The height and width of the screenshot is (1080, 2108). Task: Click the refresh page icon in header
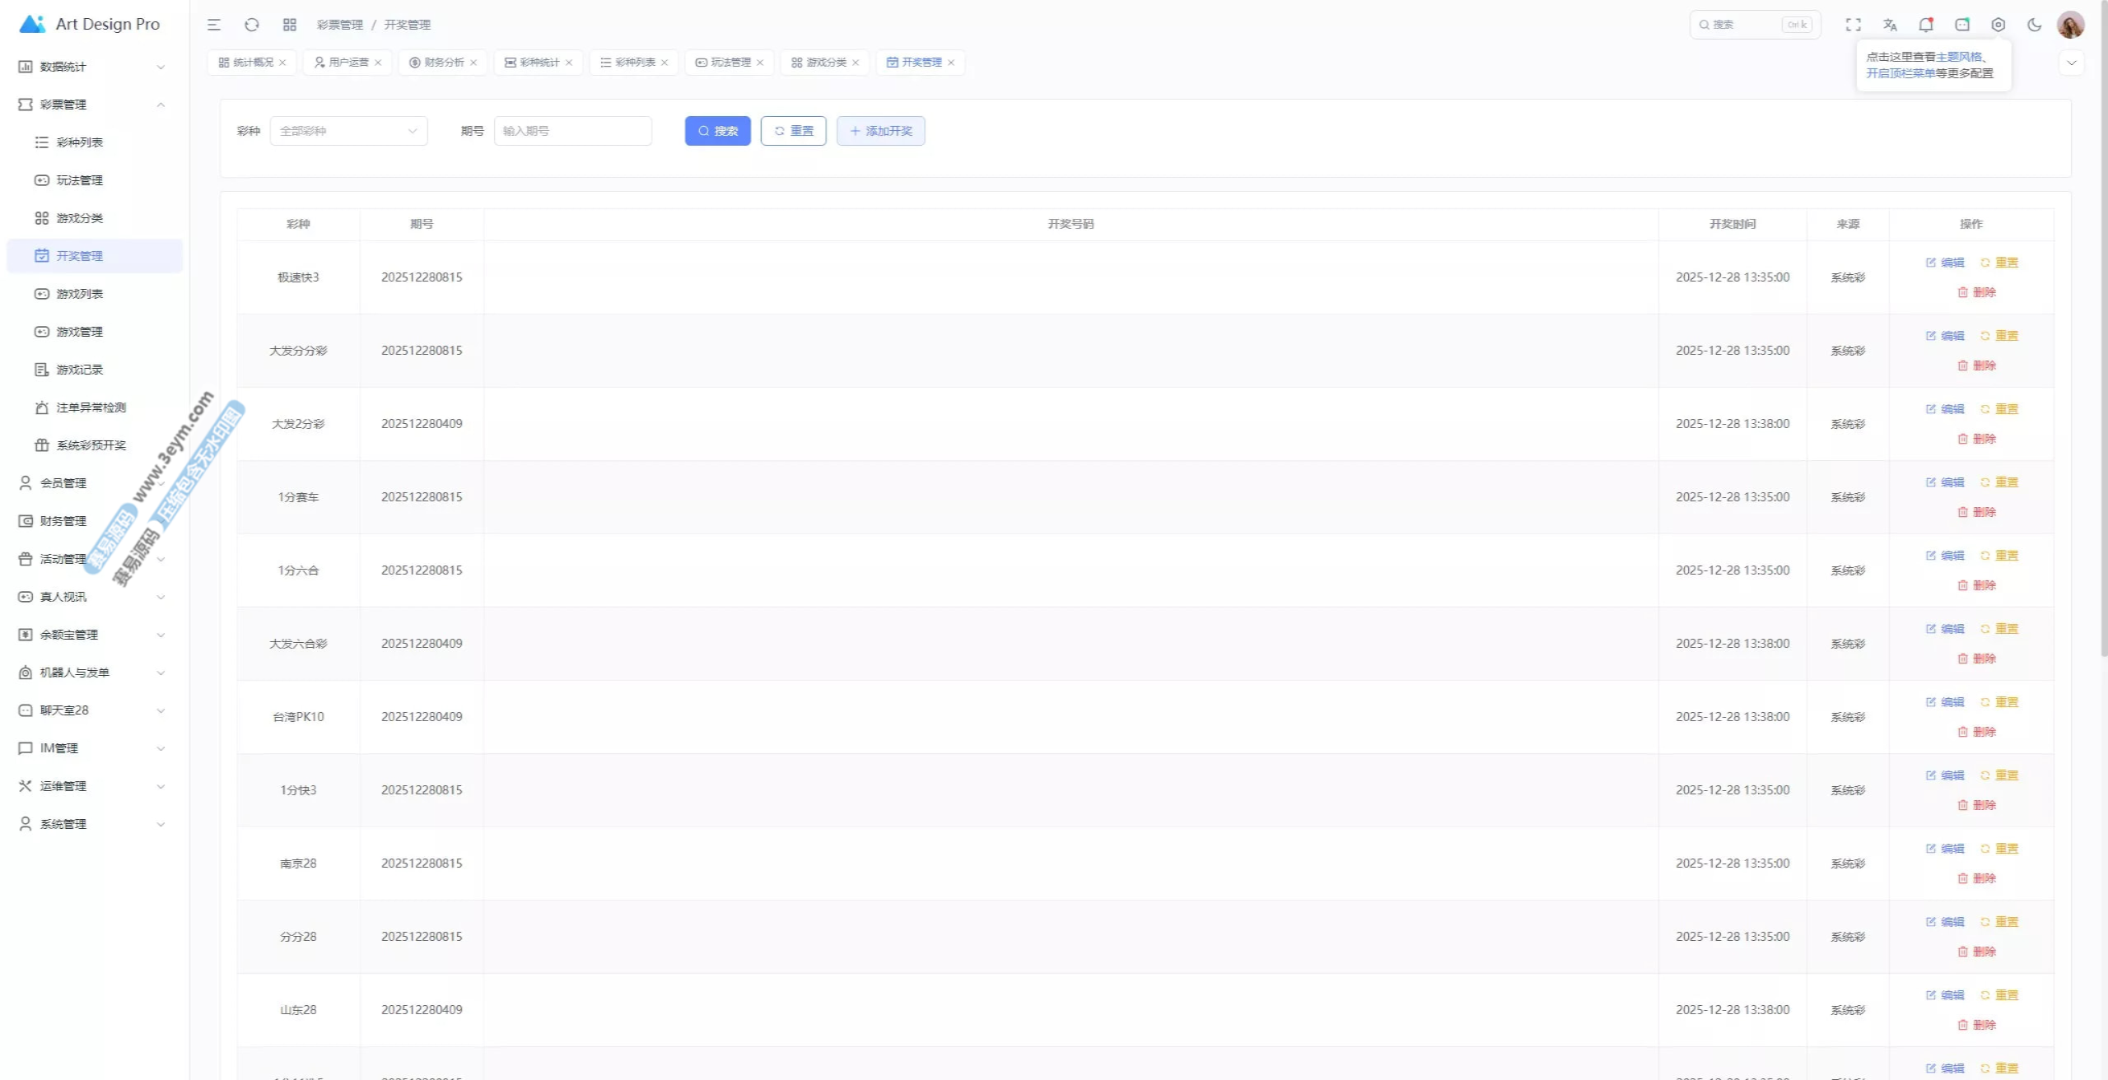tap(252, 25)
